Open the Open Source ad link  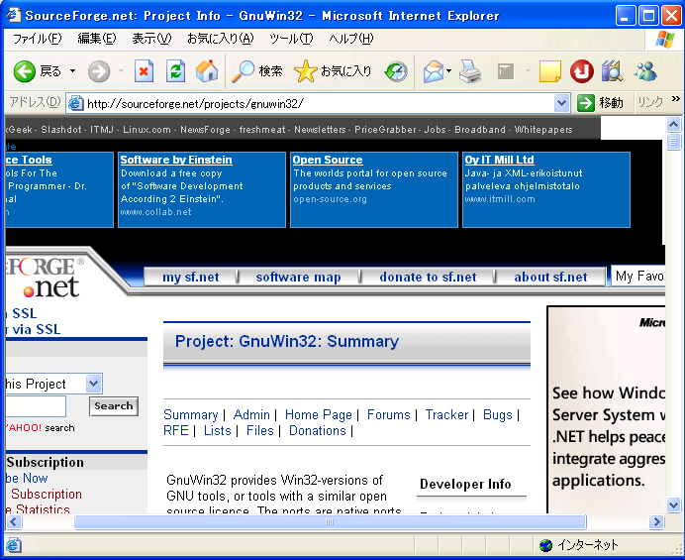click(x=328, y=160)
